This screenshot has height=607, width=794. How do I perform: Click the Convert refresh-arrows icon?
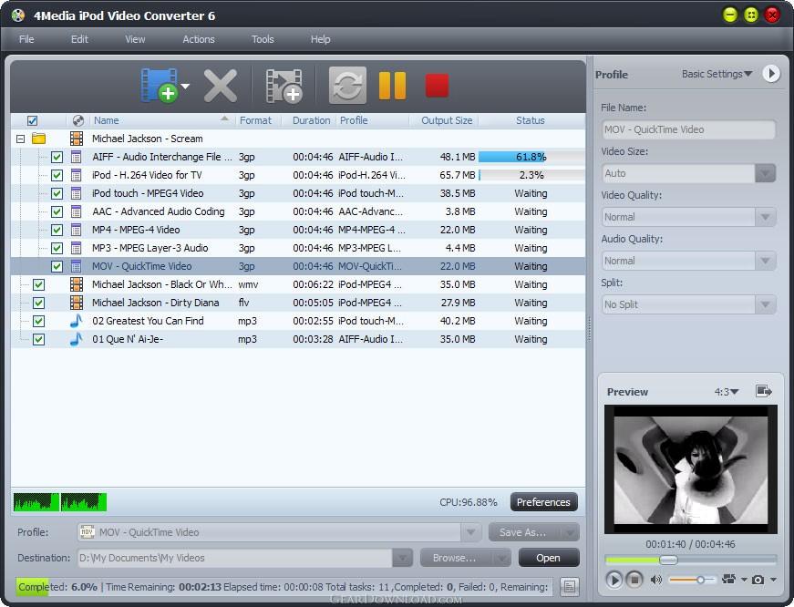(347, 85)
